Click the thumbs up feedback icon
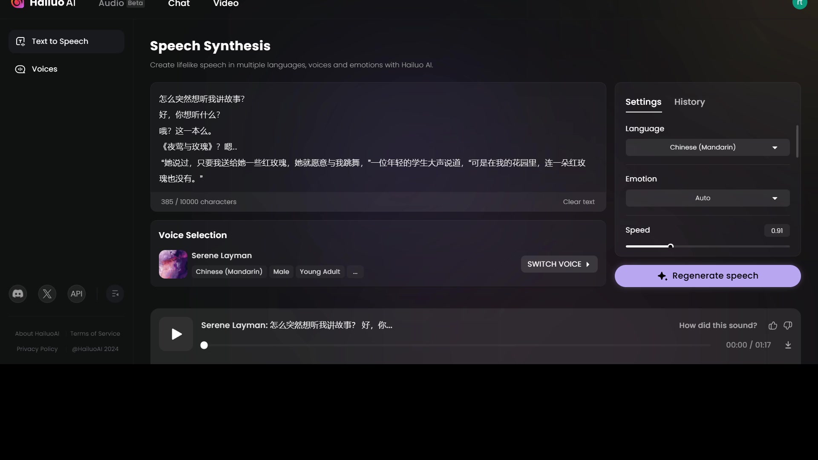 coord(773,326)
